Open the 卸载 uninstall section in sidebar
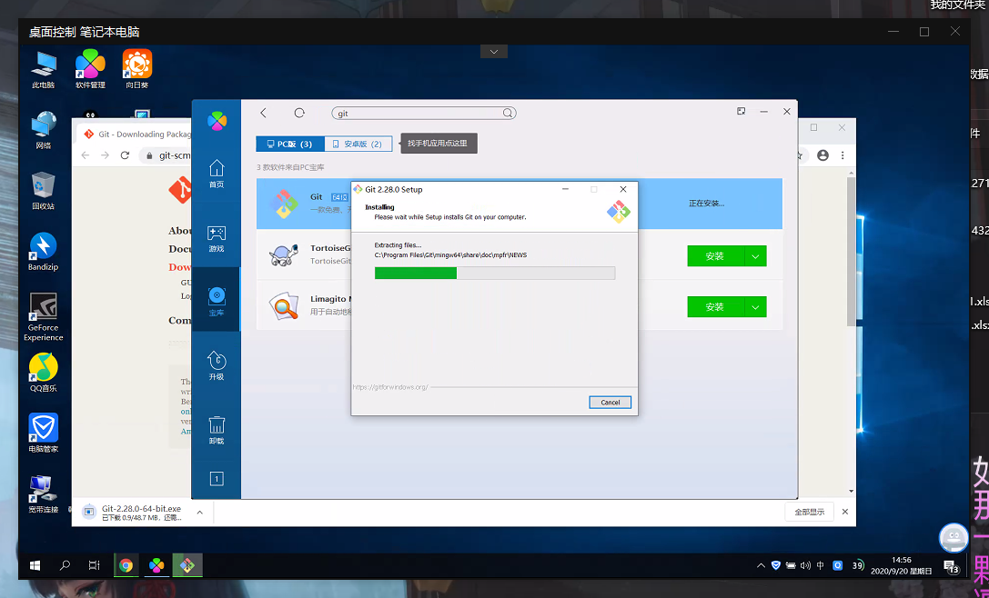989x598 pixels. click(217, 429)
